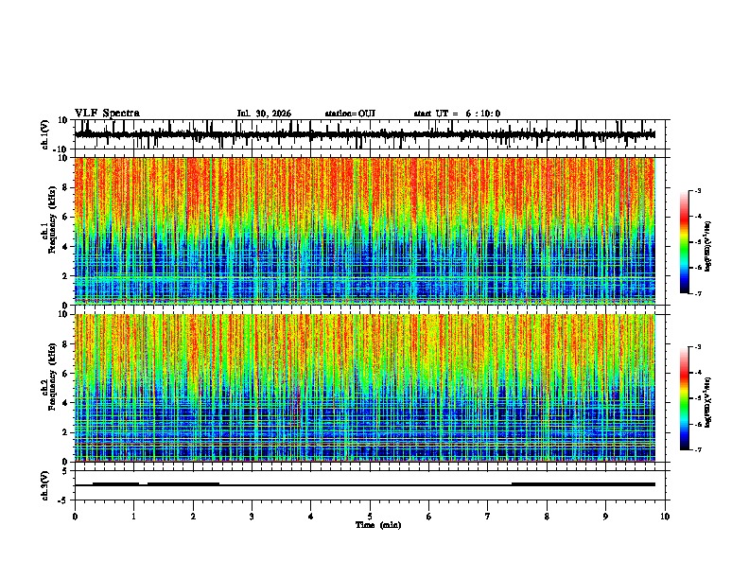Click the '4' kHz tick on ch.1 spectrogram
Screen dimensions: 749x579
65,247
